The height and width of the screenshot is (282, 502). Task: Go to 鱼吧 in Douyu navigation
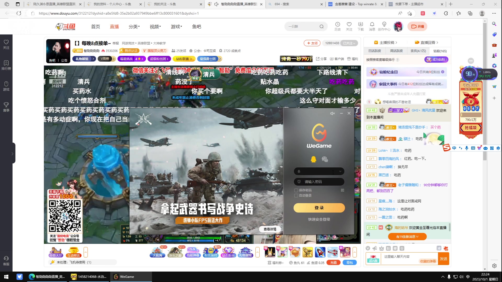tap(197, 27)
